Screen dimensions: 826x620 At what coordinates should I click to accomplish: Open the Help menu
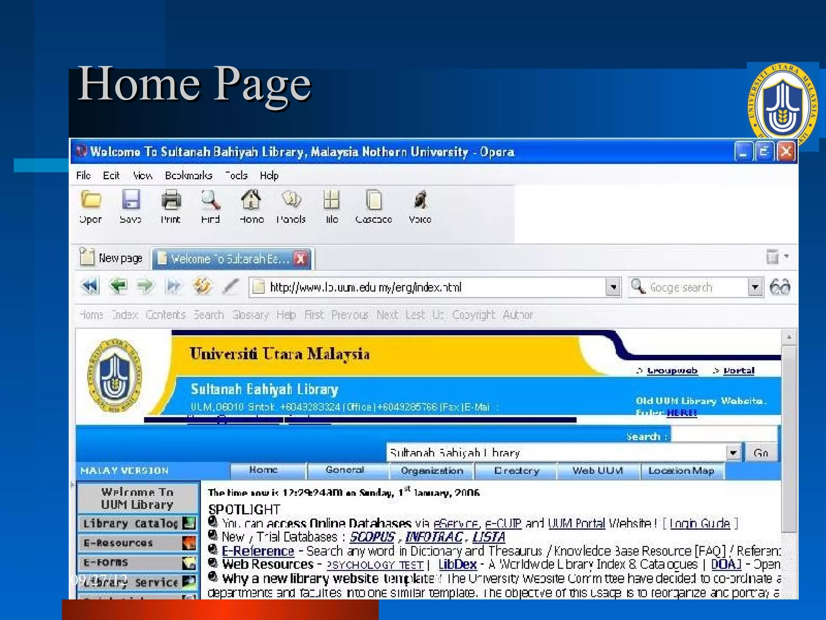click(269, 176)
